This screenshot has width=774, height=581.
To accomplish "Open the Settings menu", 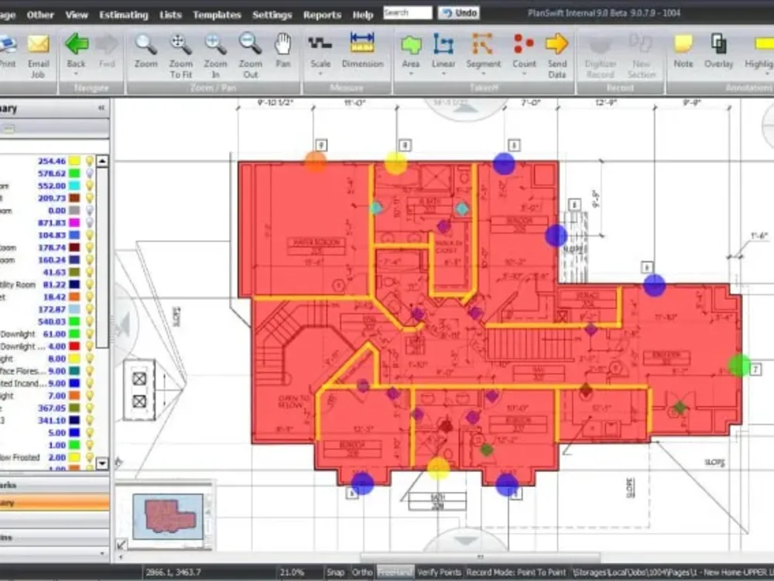I will coord(272,15).
